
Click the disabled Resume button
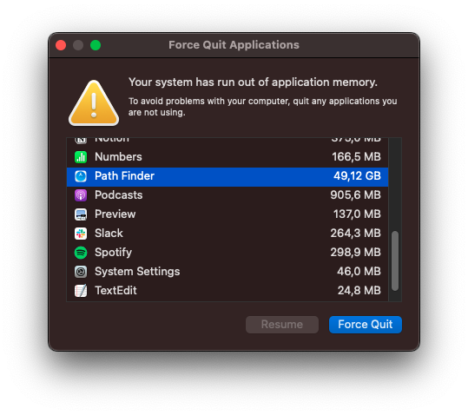click(x=282, y=325)
